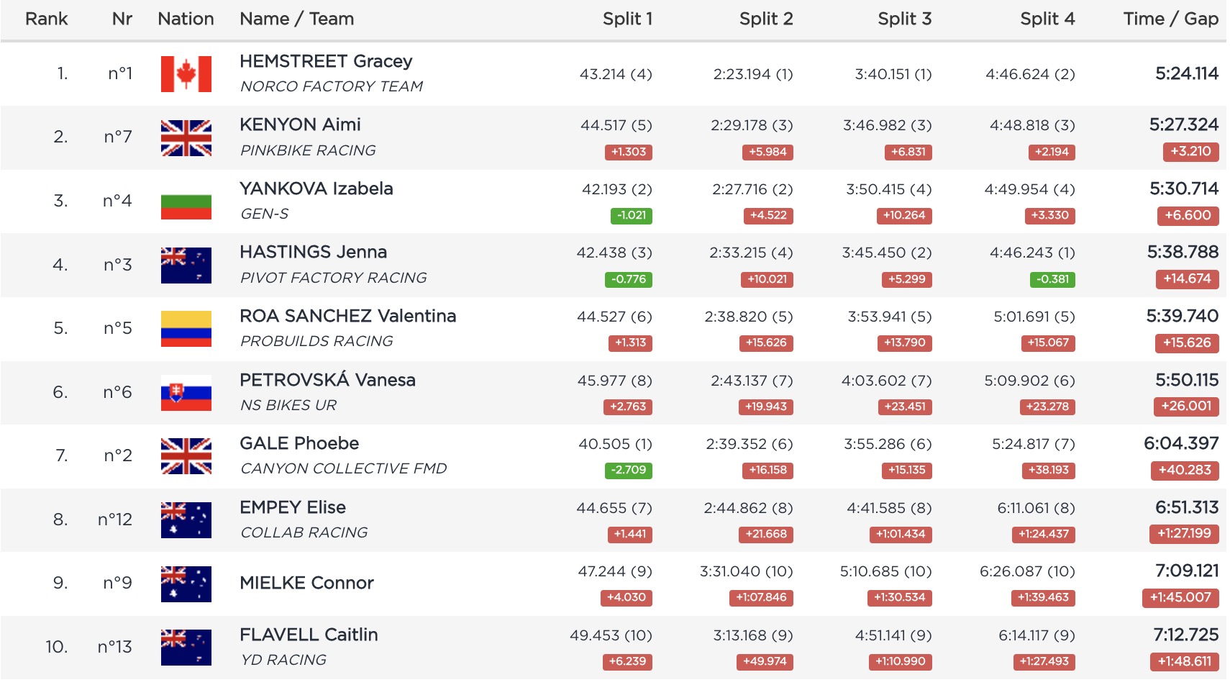
Task: Click the UK flag next to Kenyon Aimi
Action: pyautogui.click(x=186, y=138)
